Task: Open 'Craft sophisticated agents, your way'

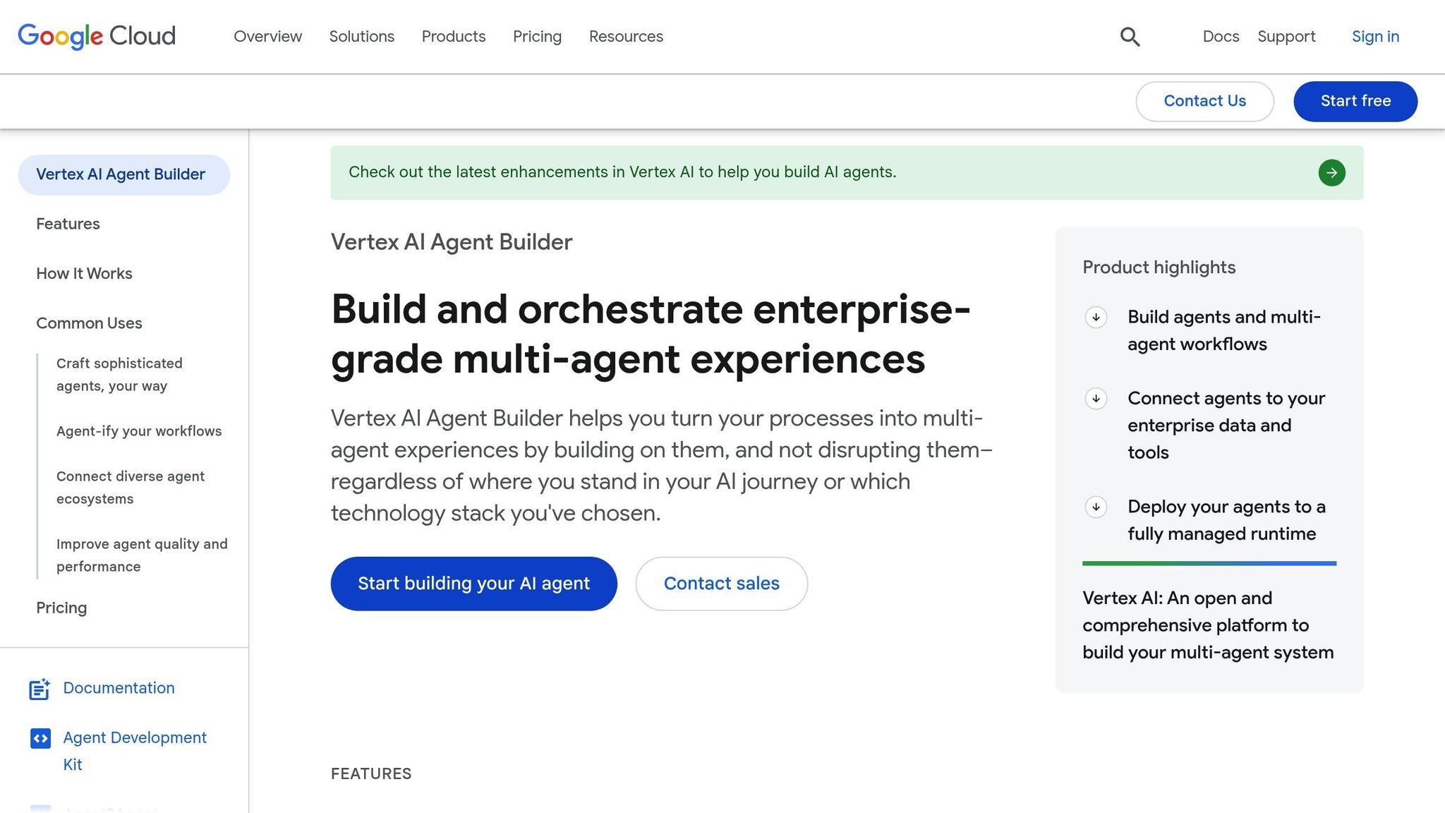Action: [x=119, y=375]
